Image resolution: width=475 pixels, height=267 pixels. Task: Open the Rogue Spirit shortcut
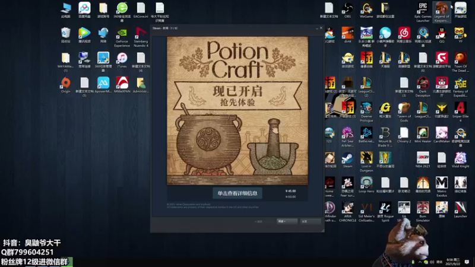pos(385,212)
